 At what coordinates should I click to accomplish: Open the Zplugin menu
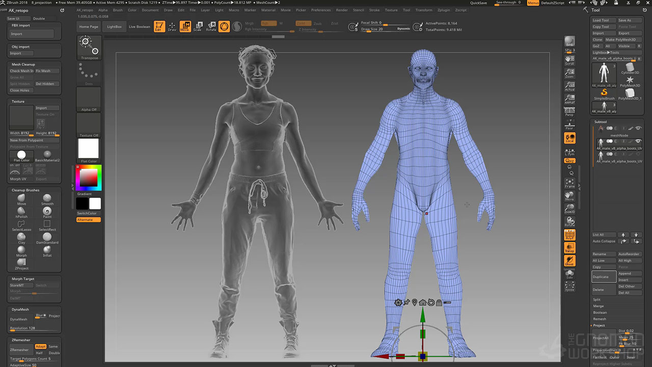pos(443,10)
